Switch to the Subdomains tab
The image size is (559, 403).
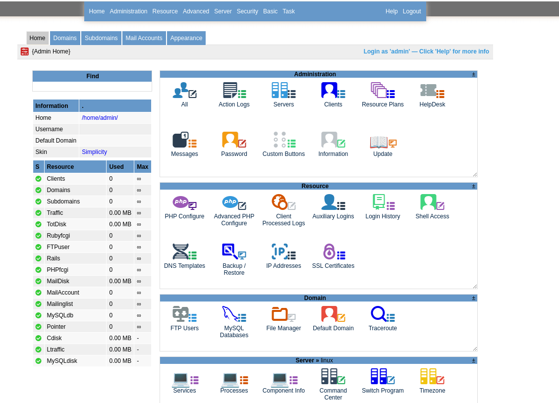(x=101, y=38)
